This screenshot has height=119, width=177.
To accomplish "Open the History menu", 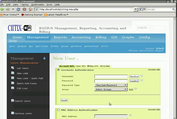I will tap(24, 4).
